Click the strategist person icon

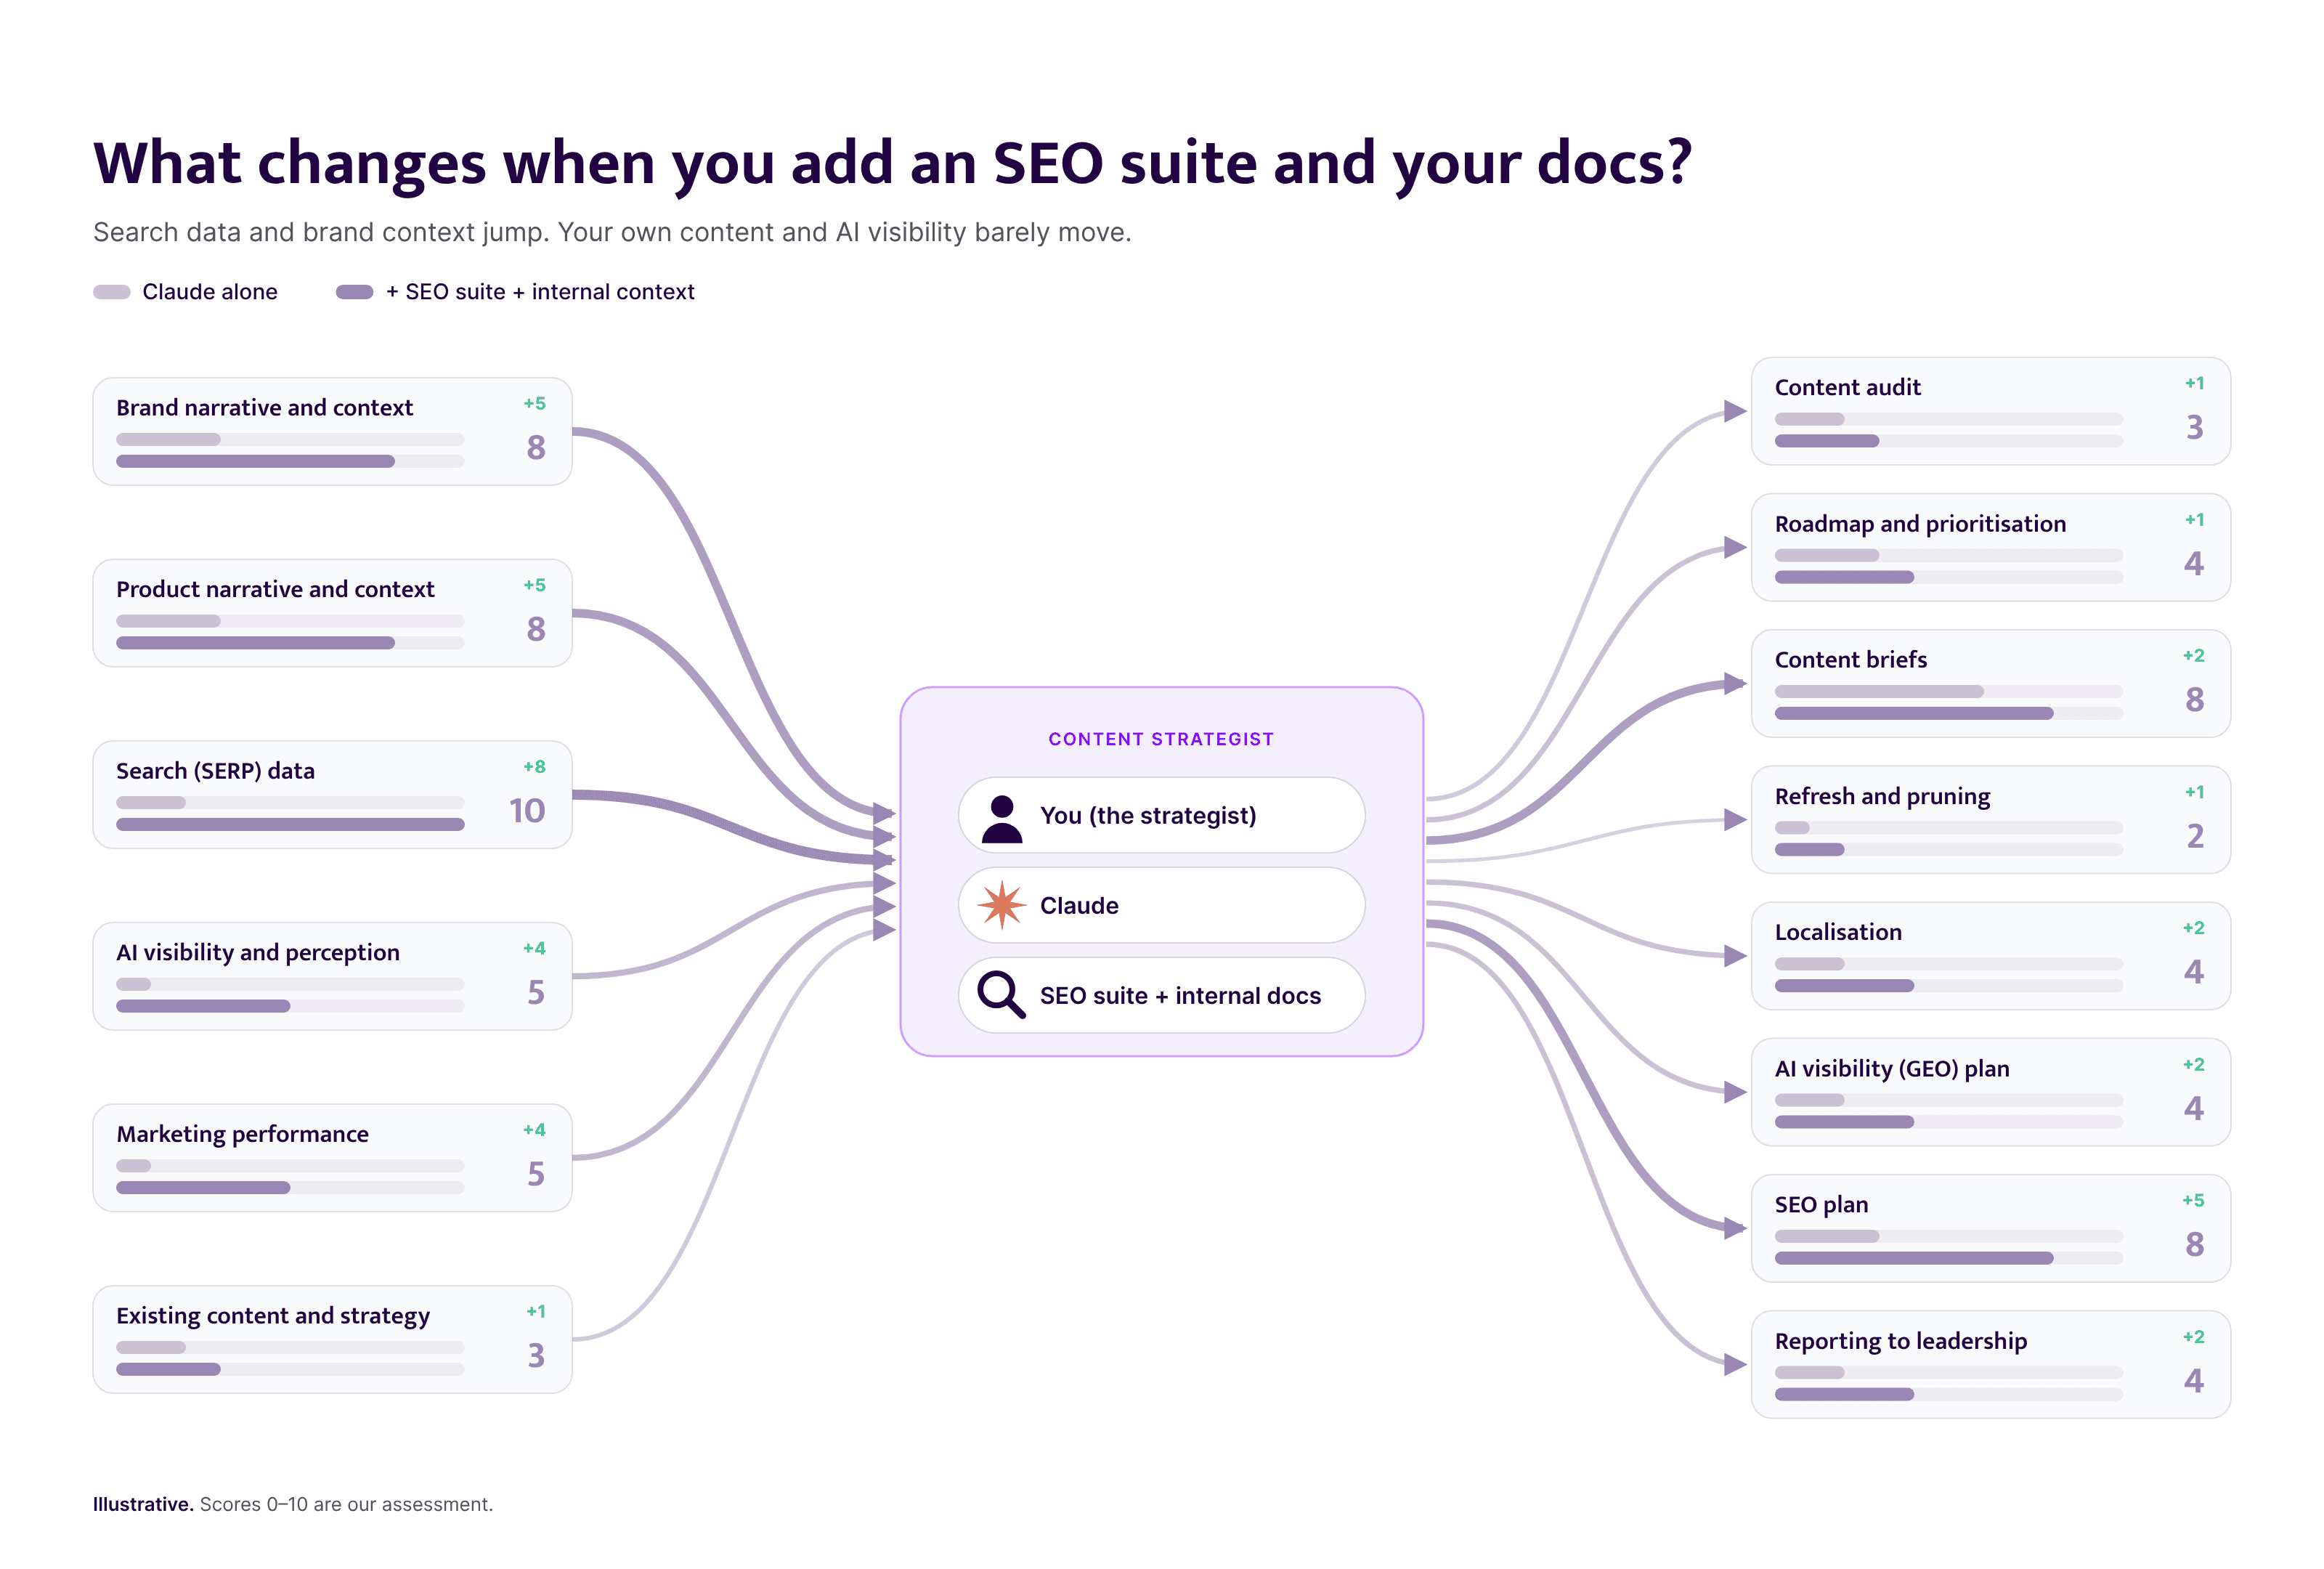pos(1001,819)
